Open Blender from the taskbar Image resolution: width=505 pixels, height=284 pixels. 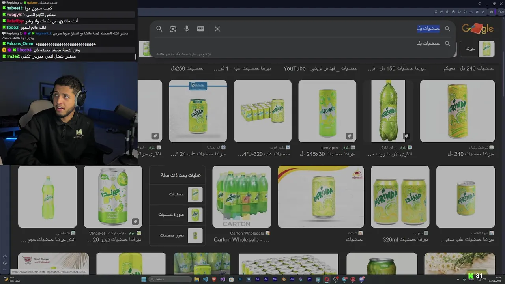pyautogui.click(x=283, y=279)
